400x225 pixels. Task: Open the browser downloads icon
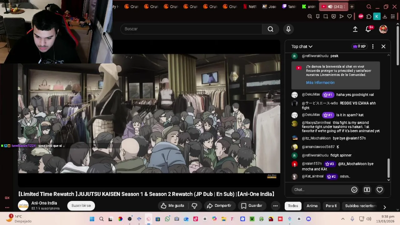(385, 17)
